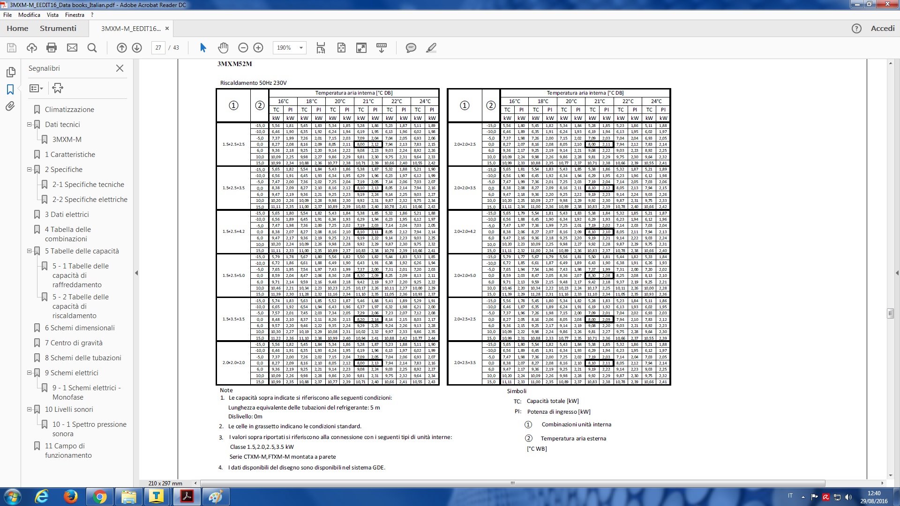The height and width of the screenshot is (506, 900).
Task: Switch to the Home tab
Action: point(17,29)
